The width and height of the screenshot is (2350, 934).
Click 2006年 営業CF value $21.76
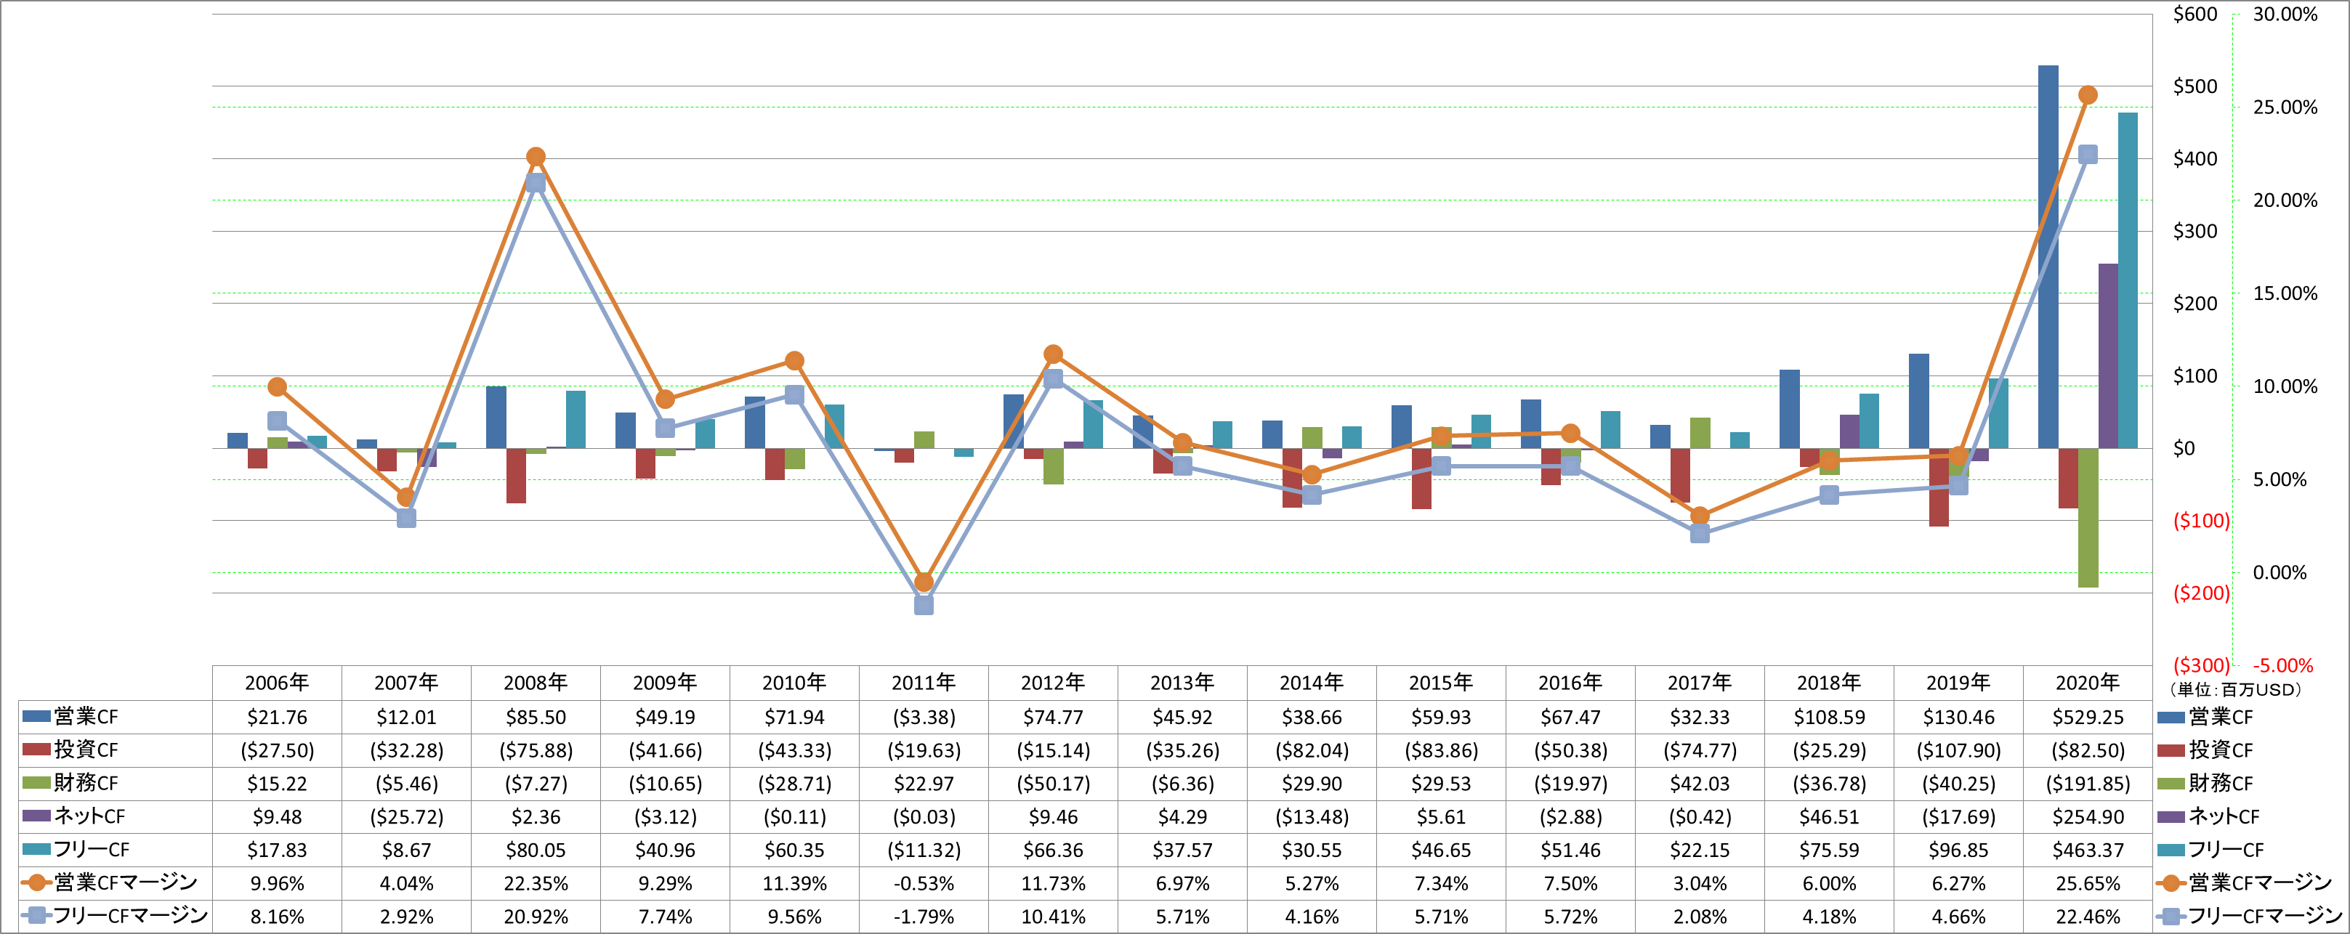click(x=278, y=717)
